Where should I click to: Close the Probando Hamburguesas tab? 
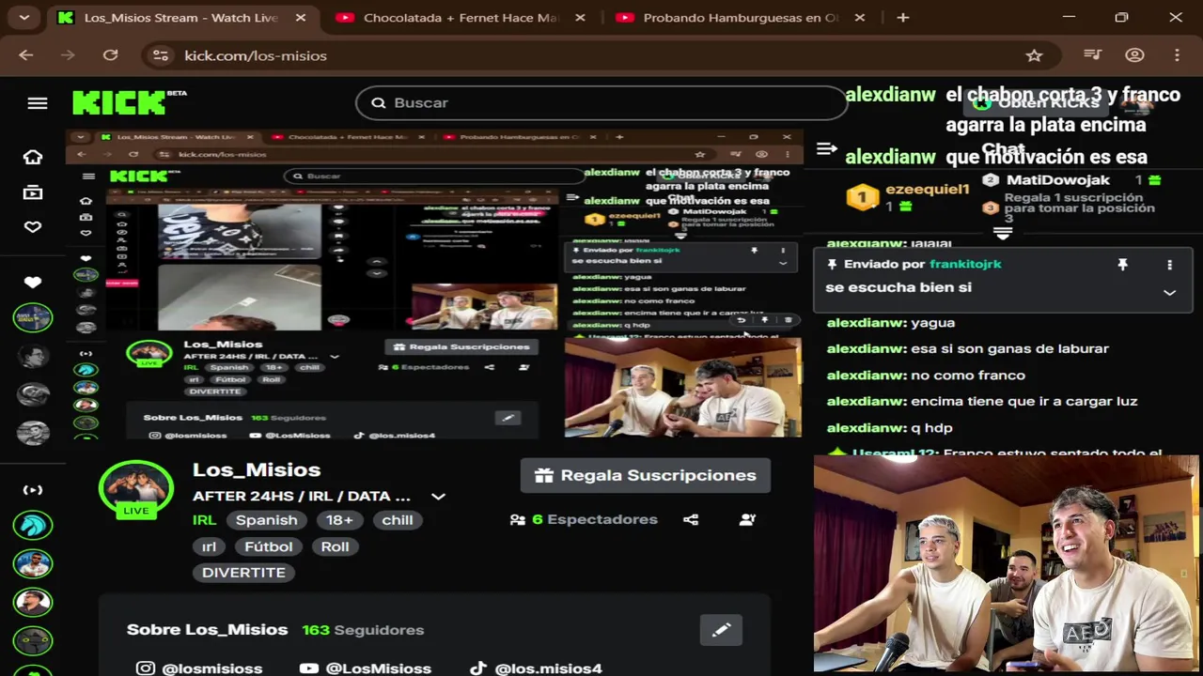tap(860, 18)
